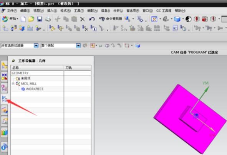Viewport: 227px width, 155px height.
Task: Click the Open folder icon
Action: (31, 19)
